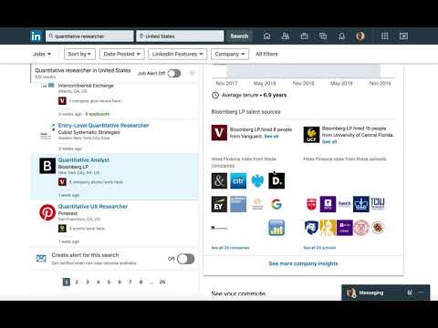Open the Jobs briefcase icon
Viewport: 438px width, 328px height.
coord(304,36)
